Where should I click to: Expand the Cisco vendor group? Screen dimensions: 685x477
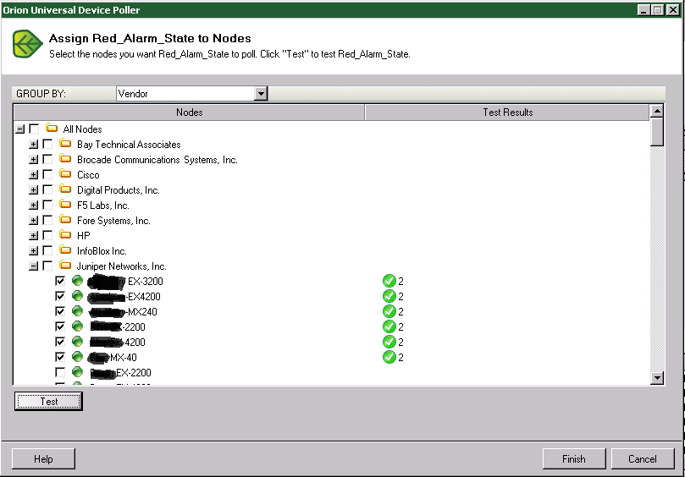pyautogui.click(x=34, y=174)
